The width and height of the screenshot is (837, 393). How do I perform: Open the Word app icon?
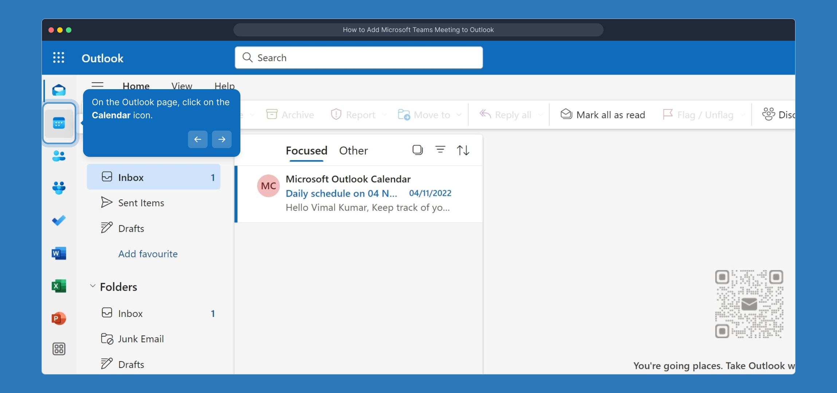(59, 253)
